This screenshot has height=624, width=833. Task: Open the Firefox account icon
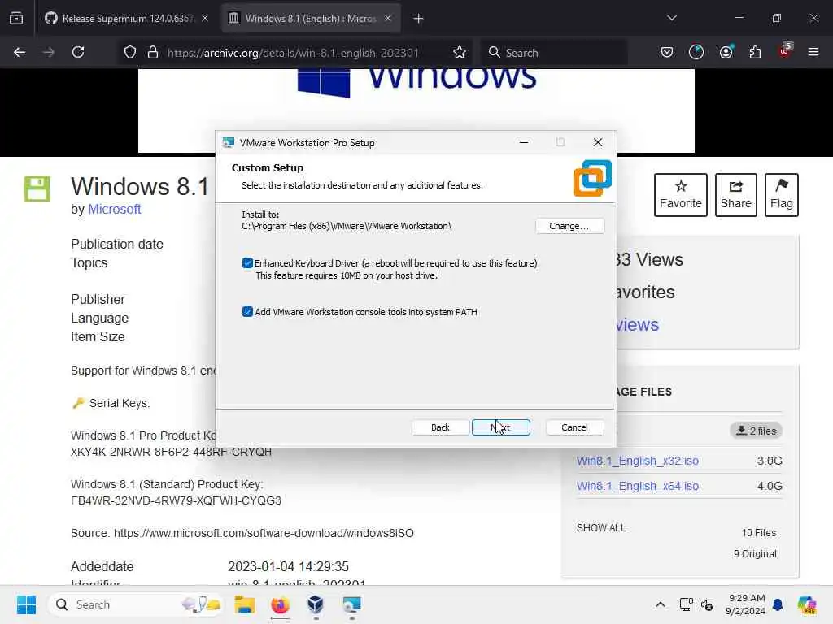tap(726, 53)
